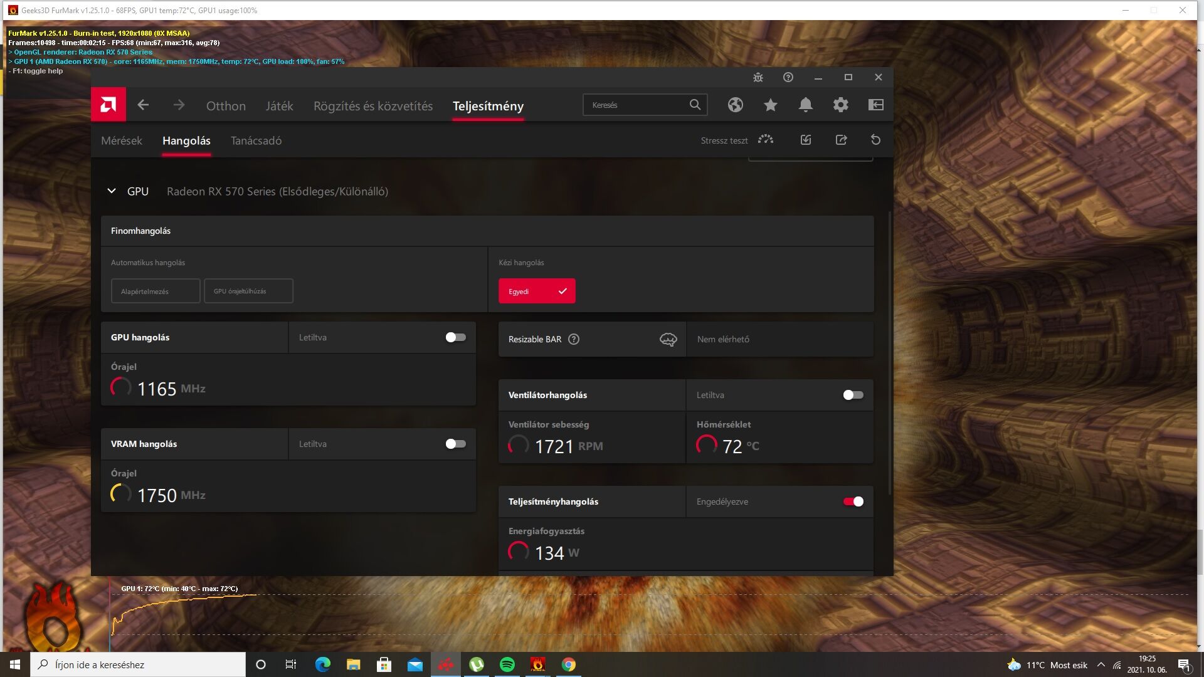Image resolution: width=1204 pixels, height=677 pixels.
Task: Click Resizable BAR help question icon
Action: tap(574, 339)
